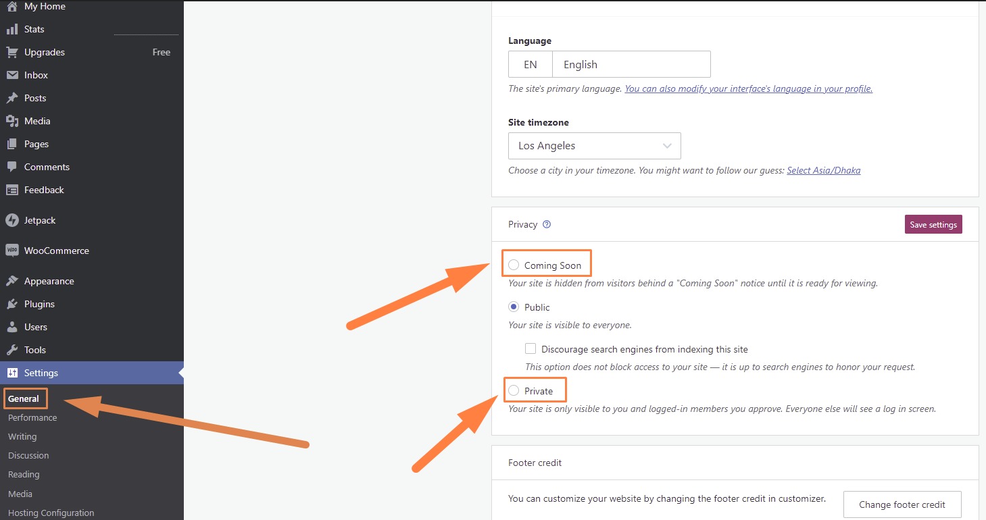Follow the Select Asia/Dhaka timezone link

pyautogui.click(x=824, y=170)
